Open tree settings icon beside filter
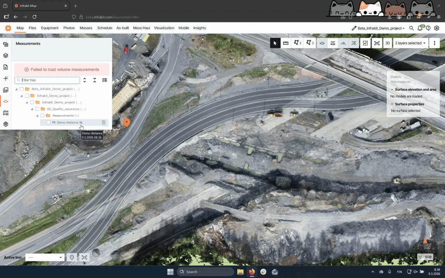This screenshot has width=445, height=278. tap(104, 80)
